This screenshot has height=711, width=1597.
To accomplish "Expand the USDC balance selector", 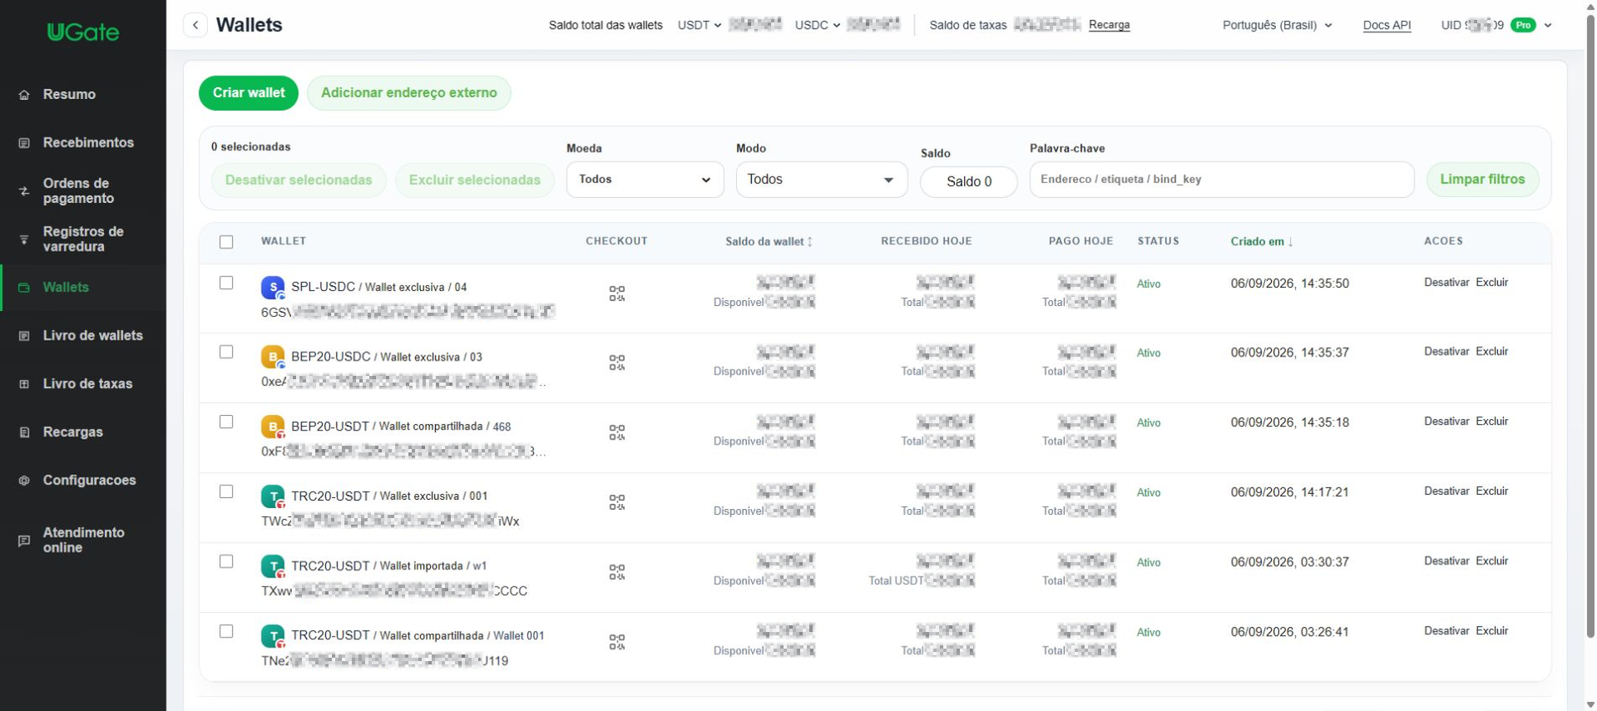I will (x=818, y=25).
